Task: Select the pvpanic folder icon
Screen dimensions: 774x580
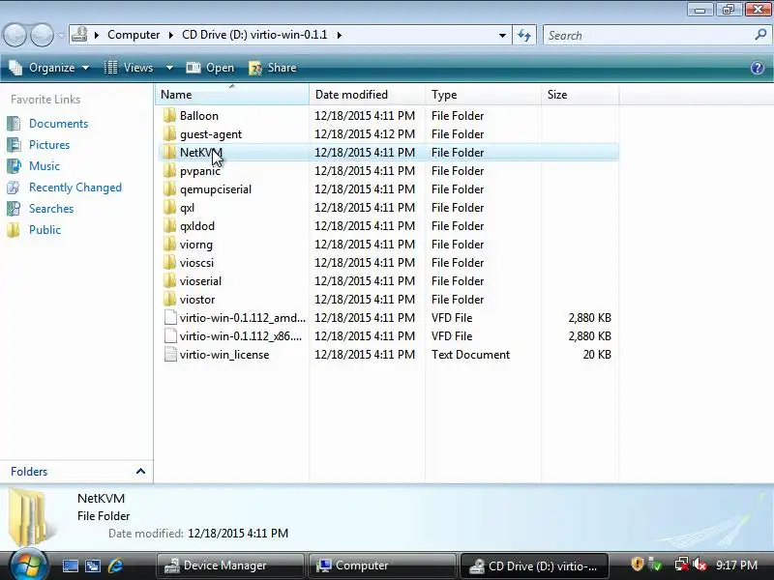Action: point(169,171)
